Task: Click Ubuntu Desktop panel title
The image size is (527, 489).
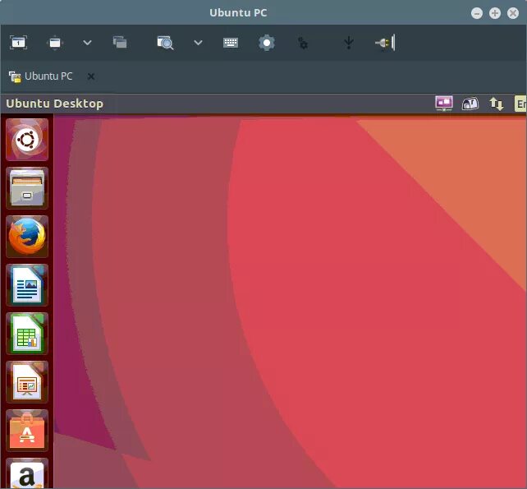Action: (54, 104)
